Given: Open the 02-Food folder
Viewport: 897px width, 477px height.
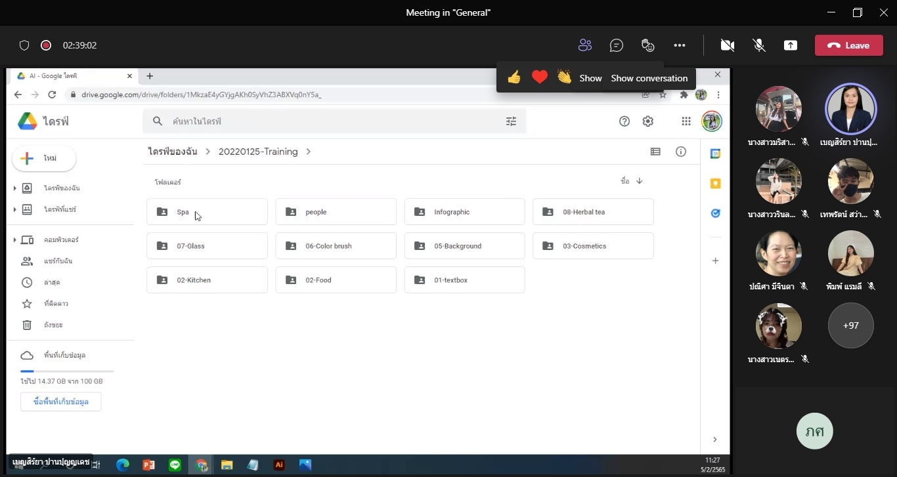Looking at the screenshot, I should [336, 280].
